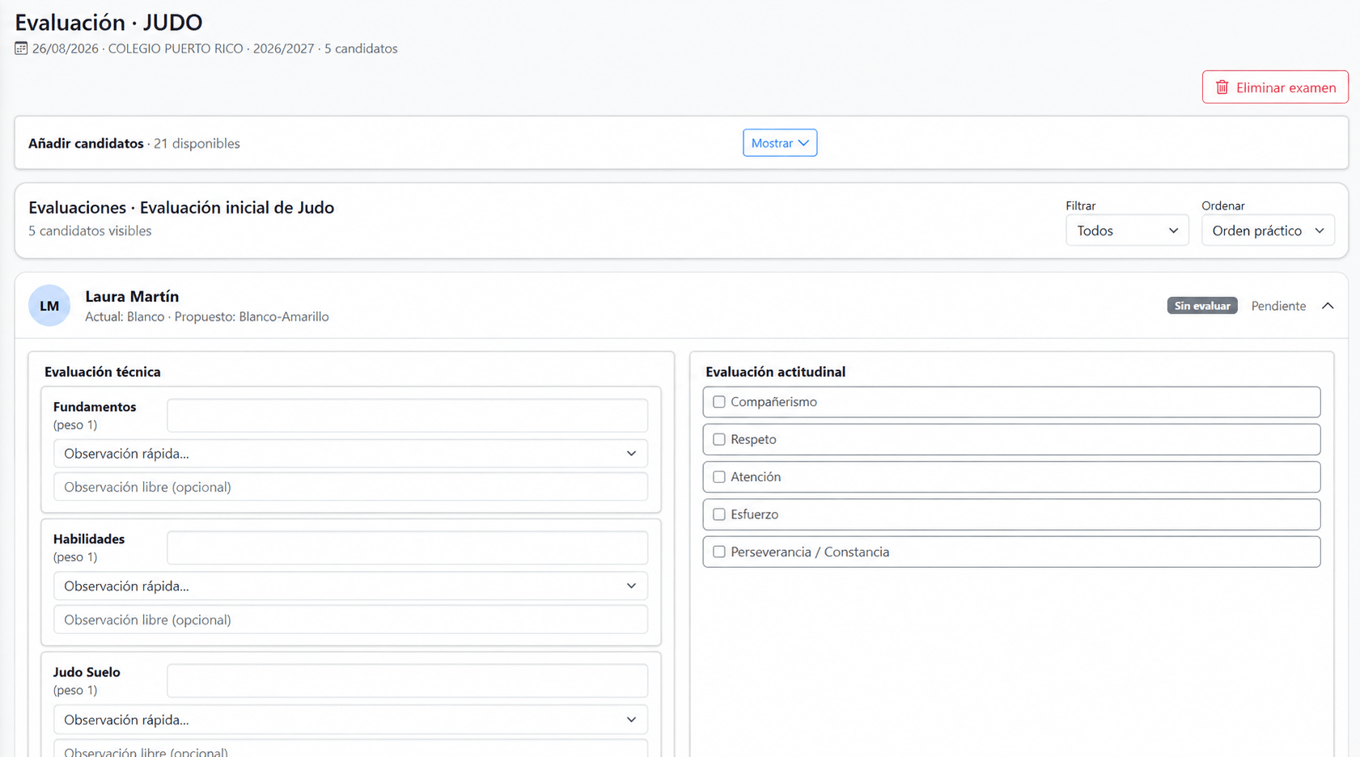Click the Eliminar examen button
The height and width of the screenshot is (757, 1360).
(x=1275, y=87)
